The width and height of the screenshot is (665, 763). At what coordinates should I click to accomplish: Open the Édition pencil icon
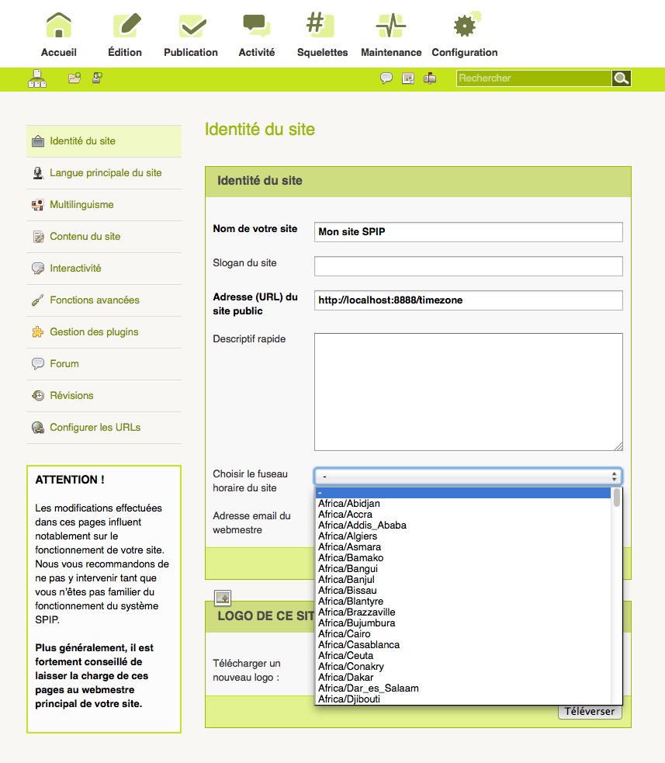pos(125,26)
